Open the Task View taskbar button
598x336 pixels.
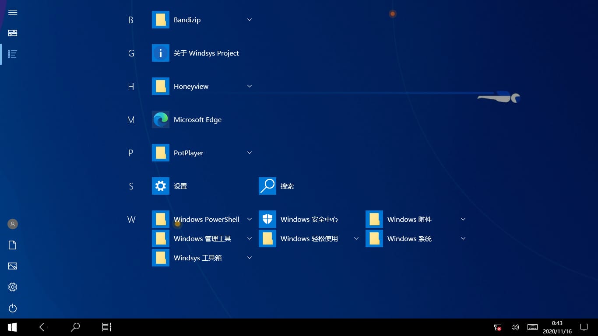pos(107,327)
